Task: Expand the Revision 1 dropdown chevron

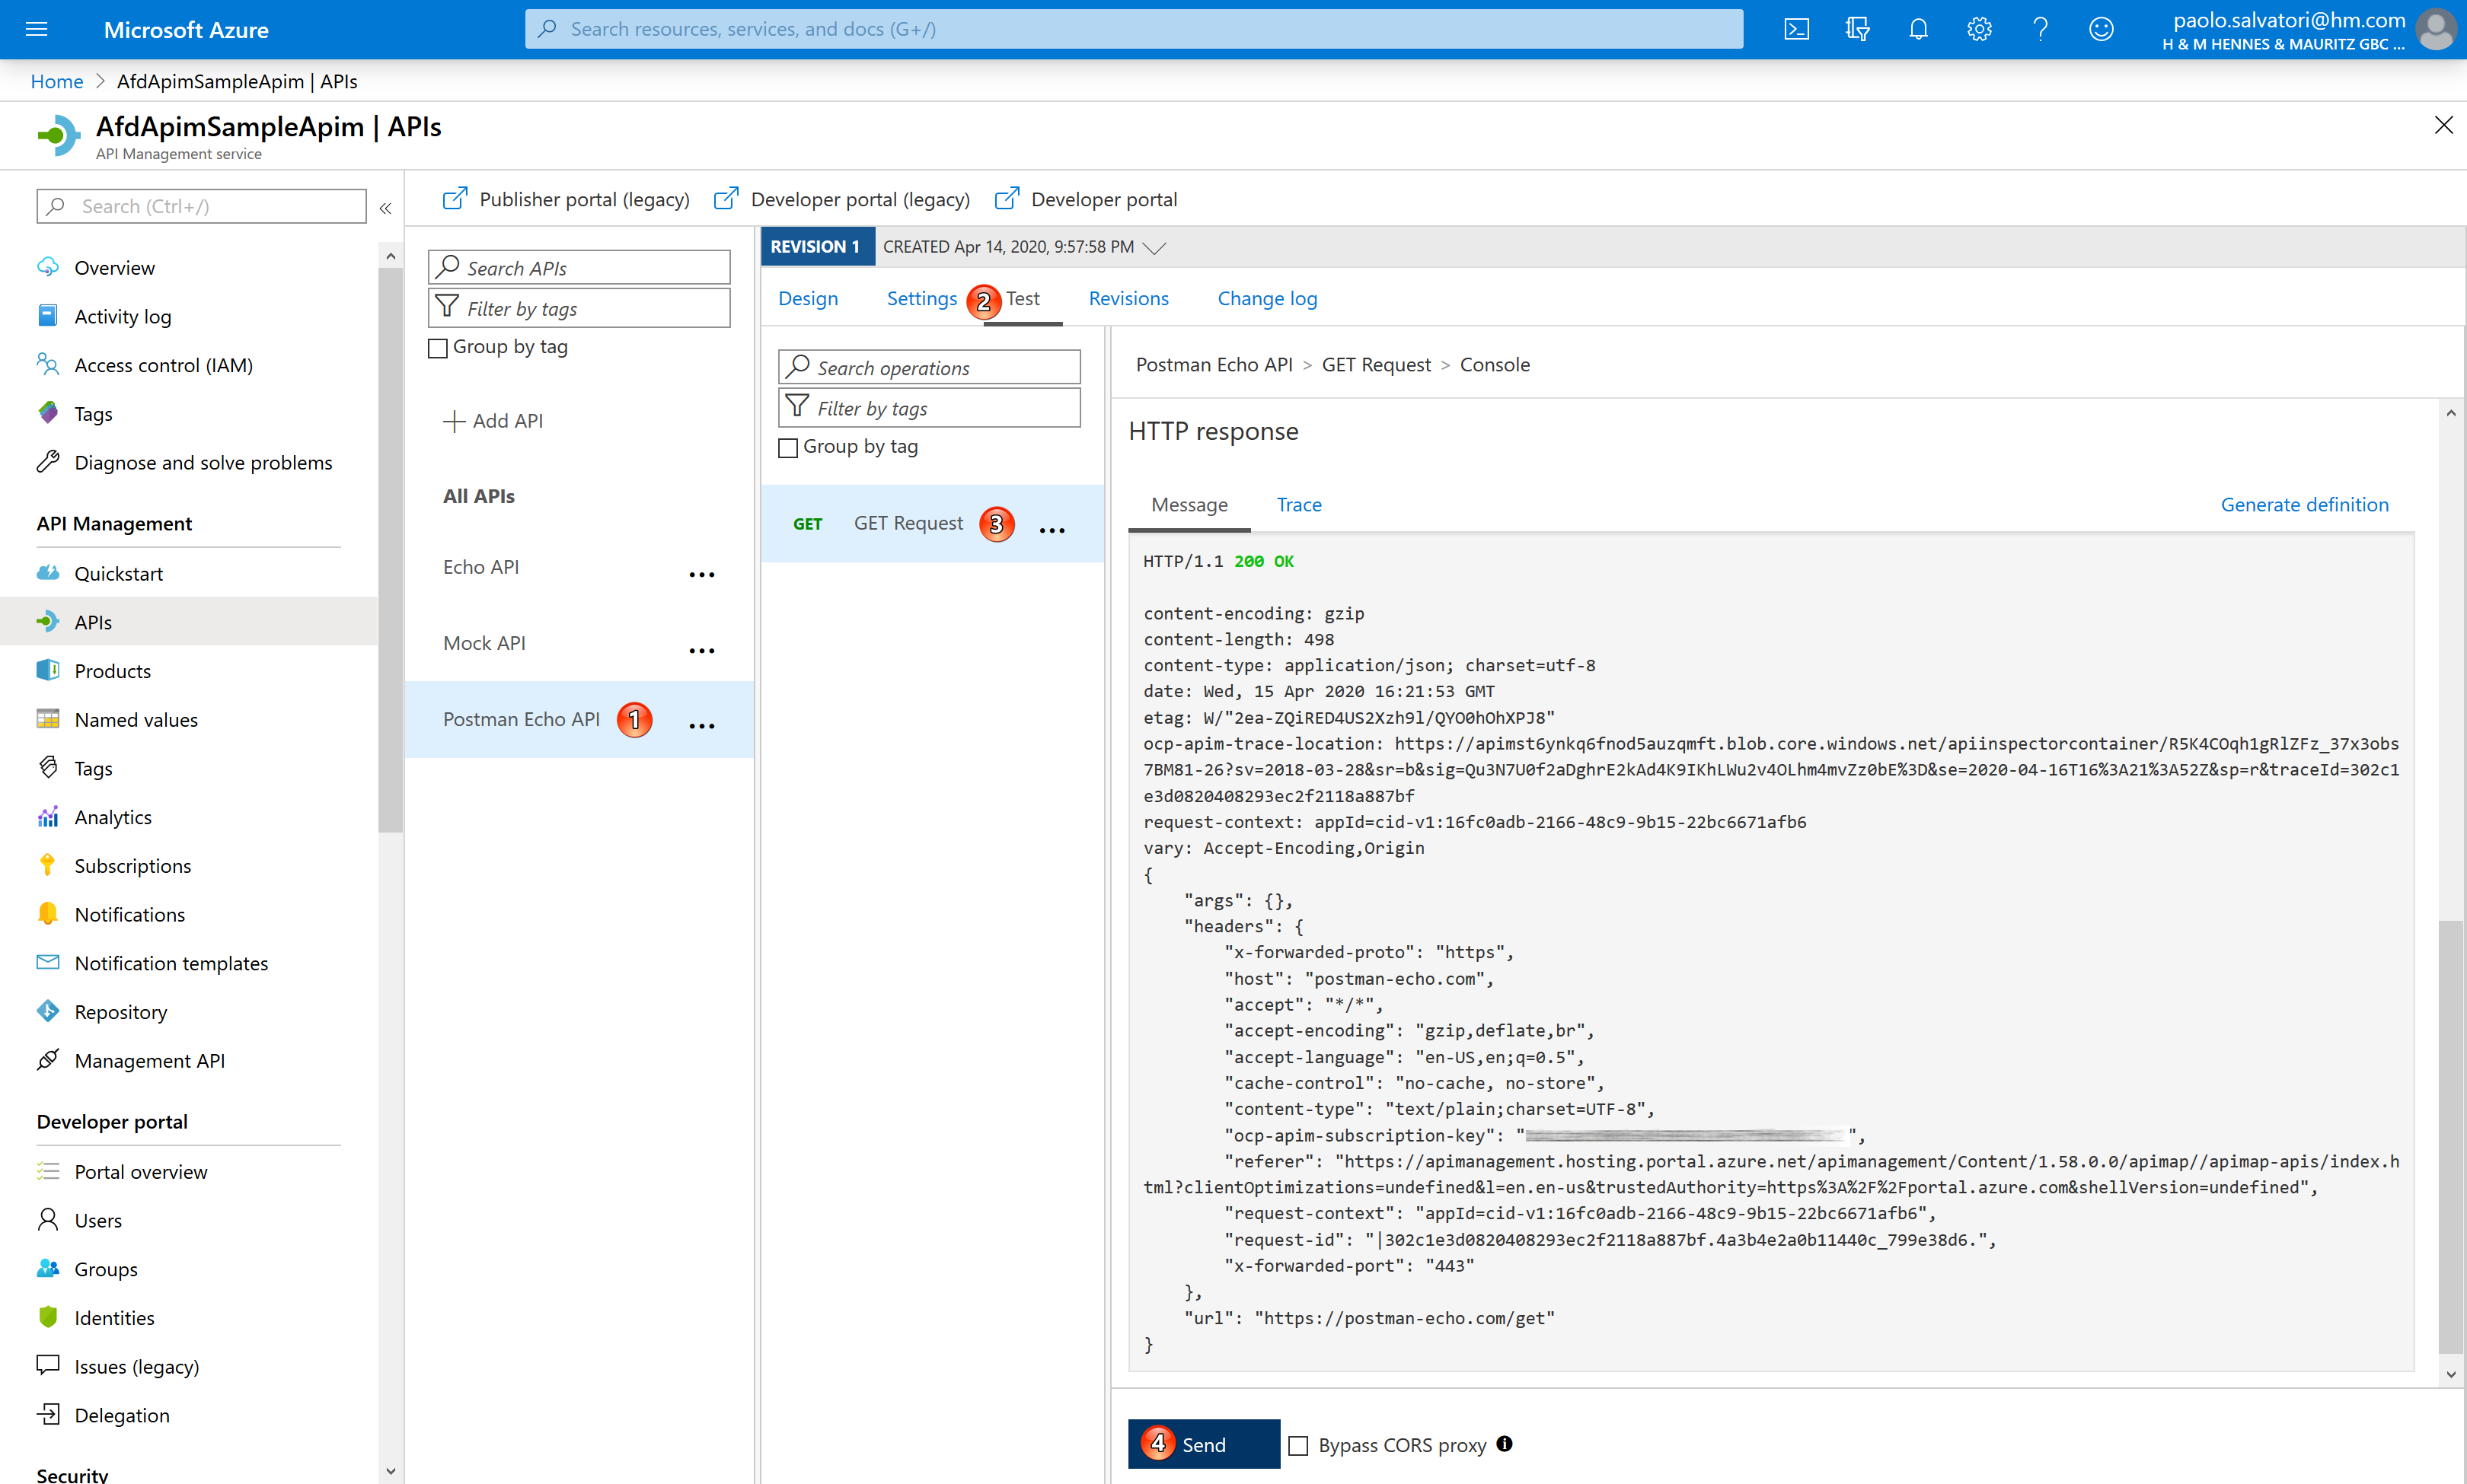Action: tap(1154, 247)
